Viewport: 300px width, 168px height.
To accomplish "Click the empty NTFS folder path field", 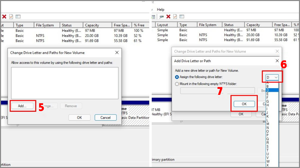I will click(x=217, y=91).
